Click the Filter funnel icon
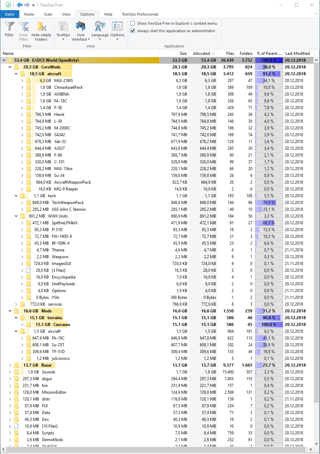This screenshot has height=454, width=320. coord(9,27)
